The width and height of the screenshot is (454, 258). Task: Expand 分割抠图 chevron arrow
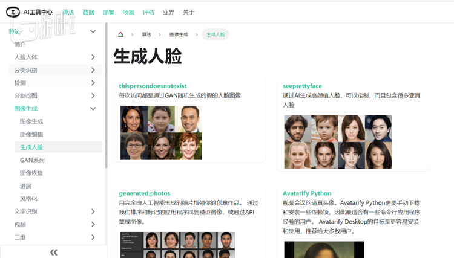(93, 95)
